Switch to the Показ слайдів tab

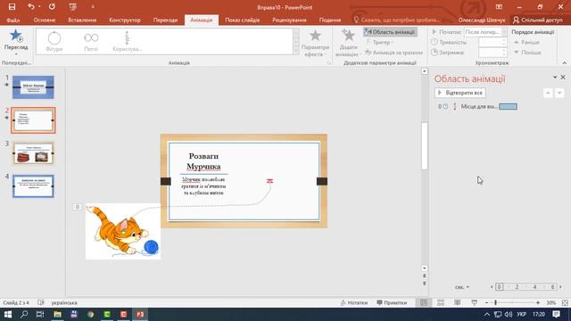click(242, 20)
